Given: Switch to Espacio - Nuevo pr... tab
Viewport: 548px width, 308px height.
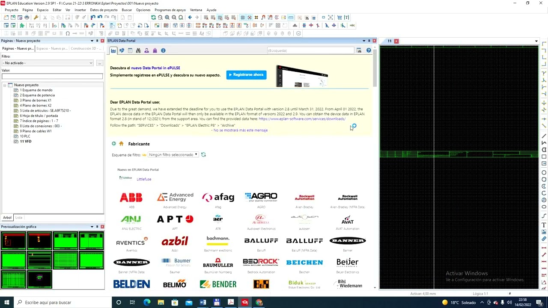Looking at the screenshot, I should (52, 48).
